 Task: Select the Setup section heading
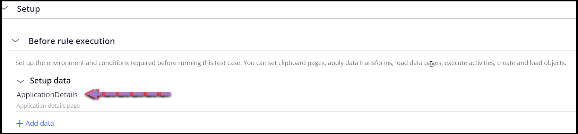(28, 9)
